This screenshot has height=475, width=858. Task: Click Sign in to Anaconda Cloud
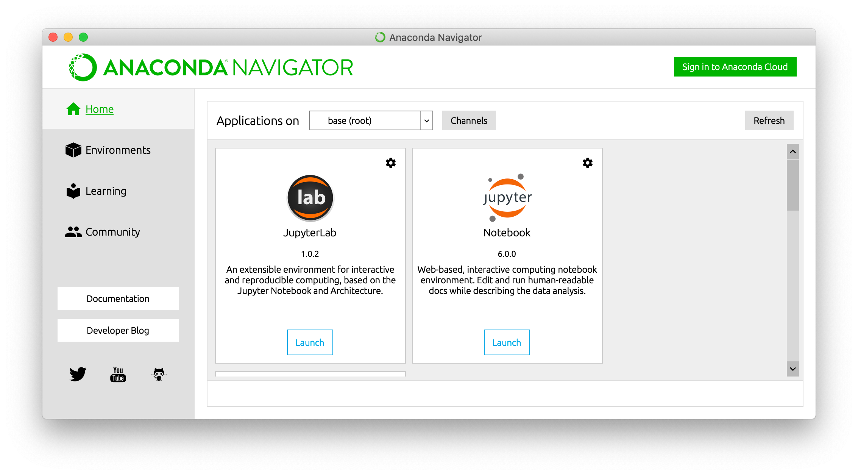[x=735, y=67]
